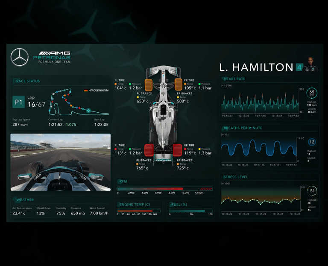Click the HOCKENHEIM circuit label

pyautogui.click(x=99, y=91)
